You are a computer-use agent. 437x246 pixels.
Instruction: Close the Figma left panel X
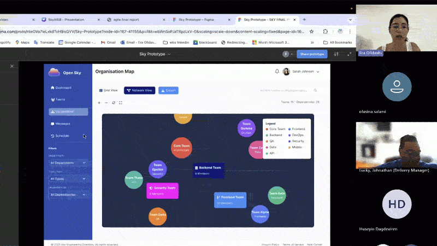[11, 66]
